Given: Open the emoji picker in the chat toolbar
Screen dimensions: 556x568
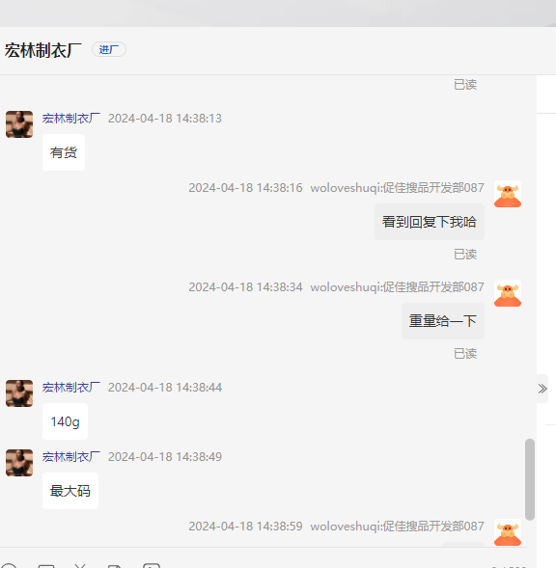Looking at the screenshot, I should coord(9,566).
